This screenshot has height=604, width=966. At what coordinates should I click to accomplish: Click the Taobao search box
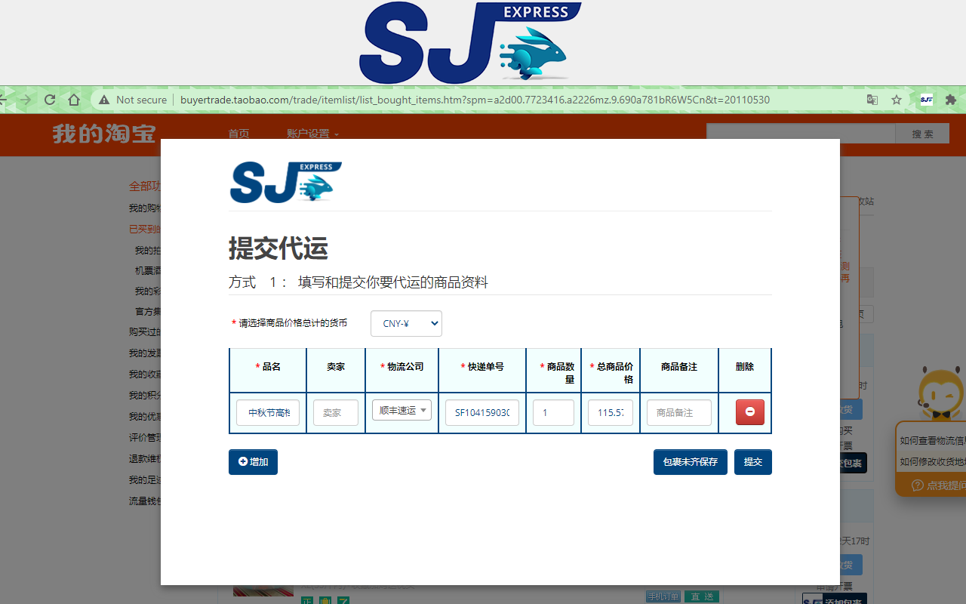point(801,134)
